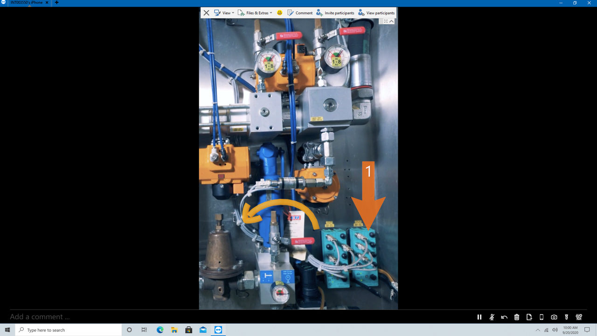Take a snapshot with the camera icon
This screenshot has width=597, height=336.
554,317
